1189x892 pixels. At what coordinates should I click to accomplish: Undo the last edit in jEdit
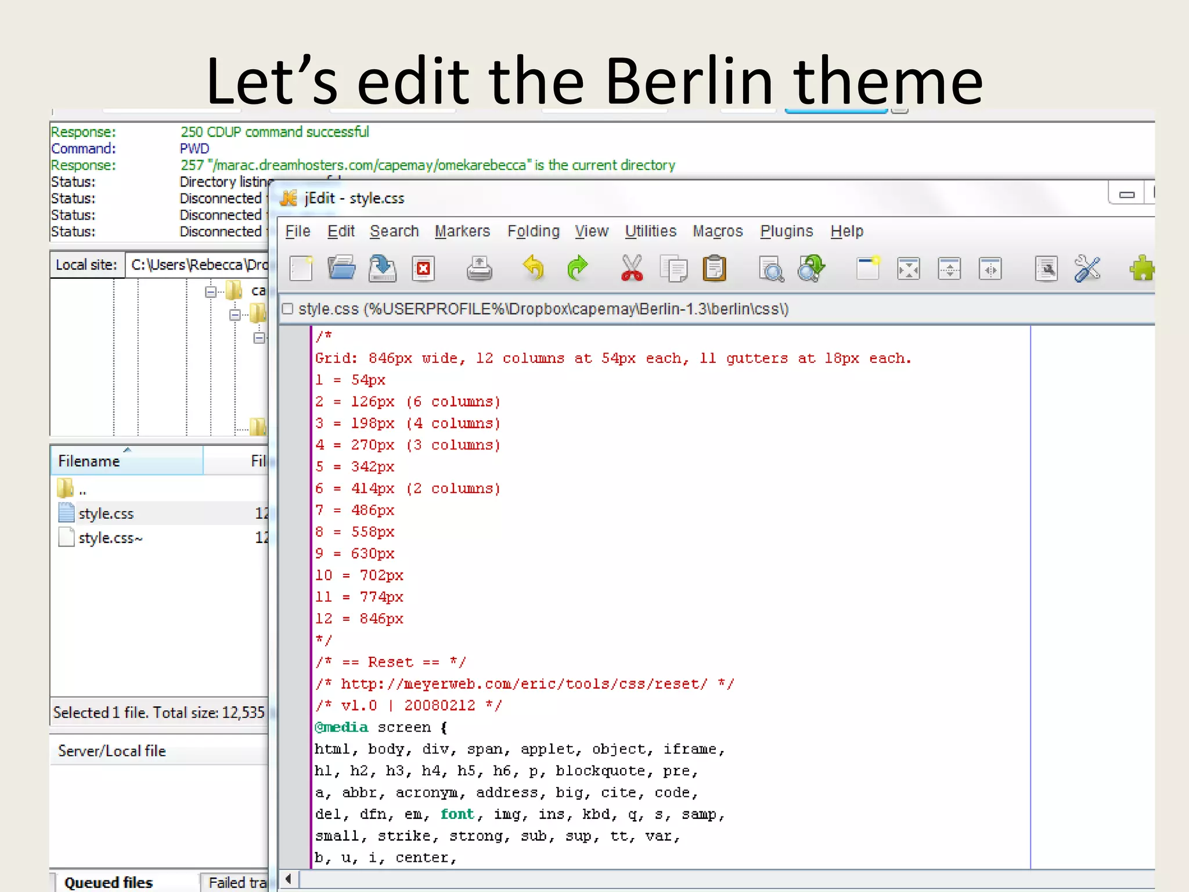coord(534,269)
